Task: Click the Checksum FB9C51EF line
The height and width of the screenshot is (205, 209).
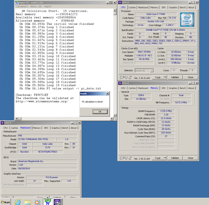Action: pos(32,95)
